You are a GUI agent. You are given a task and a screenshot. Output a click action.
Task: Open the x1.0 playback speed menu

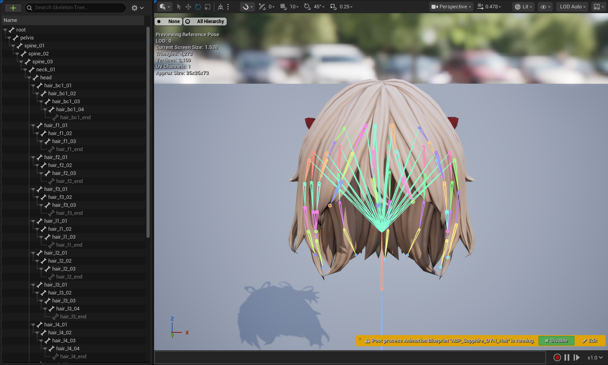(x=595, y=357)
